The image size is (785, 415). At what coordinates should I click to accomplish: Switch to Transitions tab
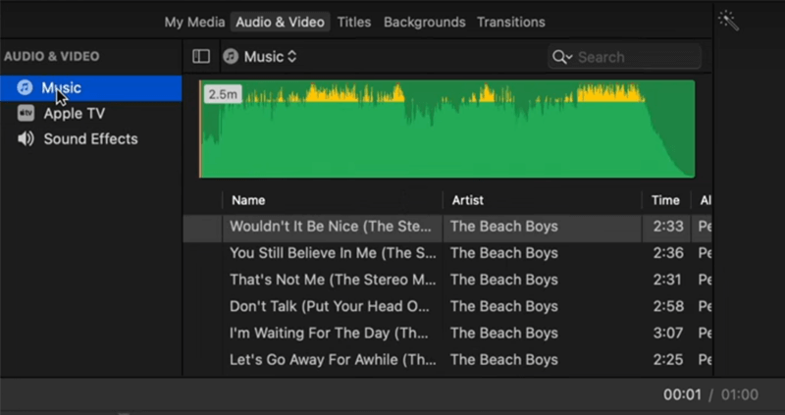click(510, 22)
